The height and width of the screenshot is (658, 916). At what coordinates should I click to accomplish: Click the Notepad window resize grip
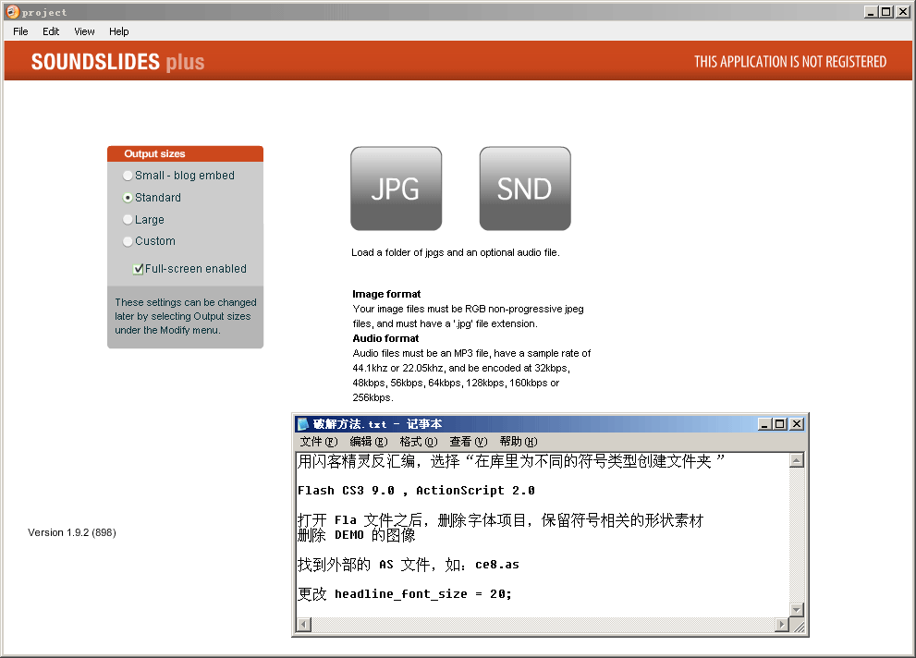pyautogui.click(x=800, y=627)
